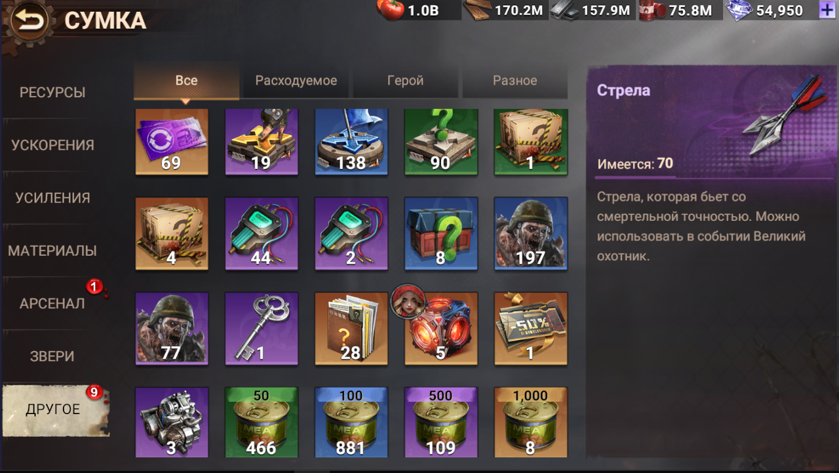This screenshot has width=839, height=473.
Task: Add diamonds with the plus button
Action: tap(828, 10)
